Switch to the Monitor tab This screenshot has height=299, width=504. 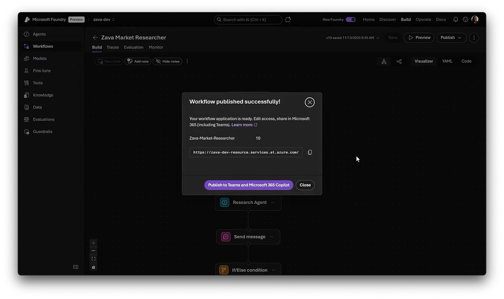156,47
